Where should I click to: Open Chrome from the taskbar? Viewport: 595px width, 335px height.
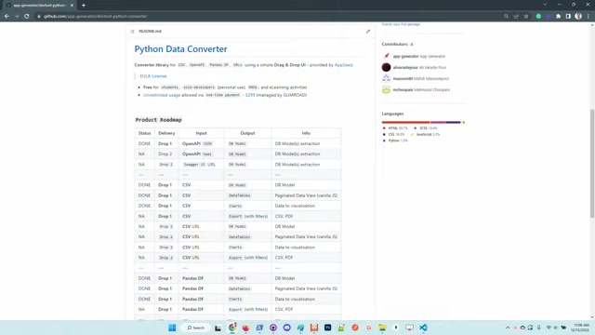click(x=232, y=328)
